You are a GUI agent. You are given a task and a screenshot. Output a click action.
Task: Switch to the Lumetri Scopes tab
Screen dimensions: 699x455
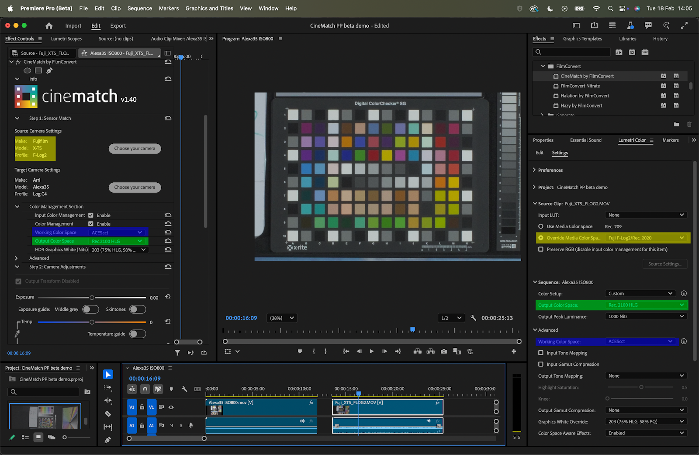(x=66, y=39)
